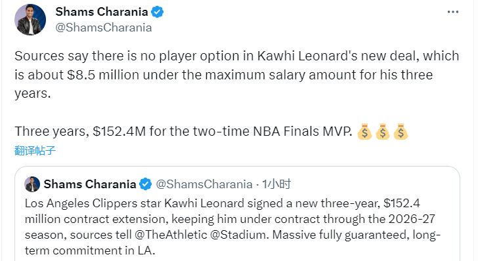Click the @ShamsCharania handle in quoted tweet

point(204,184)
